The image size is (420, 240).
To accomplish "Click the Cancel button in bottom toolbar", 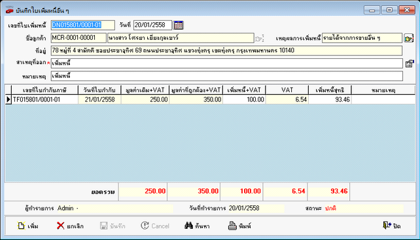I will pyautogui.click(x=155, y=226).
